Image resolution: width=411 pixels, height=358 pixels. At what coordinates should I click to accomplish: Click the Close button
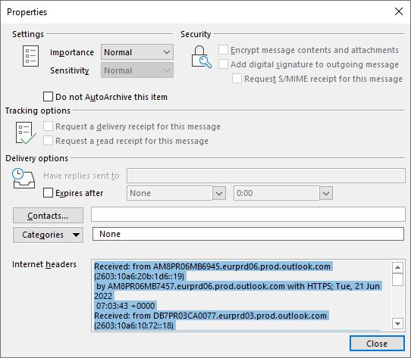(x=377, y=344)
